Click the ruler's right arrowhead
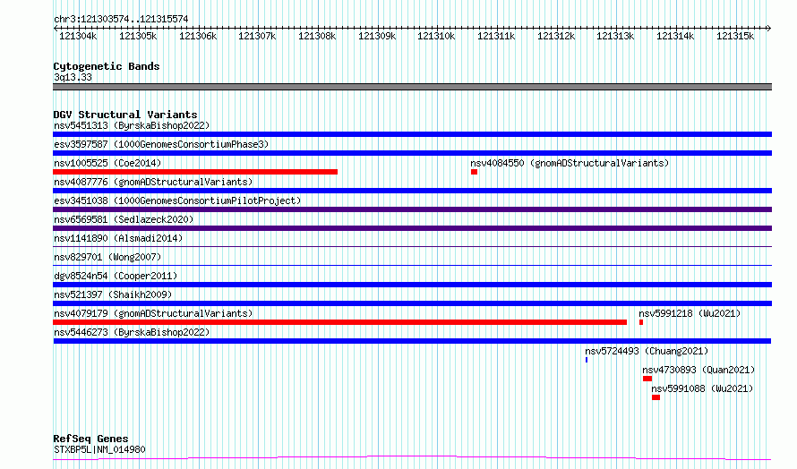 pyautogui.click(x=769, y=28)
